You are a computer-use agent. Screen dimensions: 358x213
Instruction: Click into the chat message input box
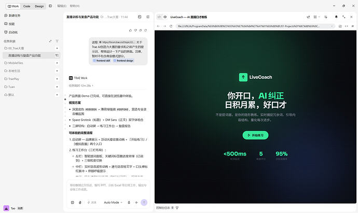coord(108,187)
